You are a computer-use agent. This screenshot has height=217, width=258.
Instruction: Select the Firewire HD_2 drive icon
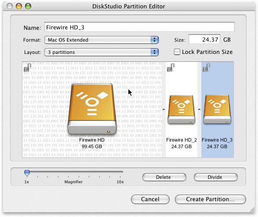point(182,110)
